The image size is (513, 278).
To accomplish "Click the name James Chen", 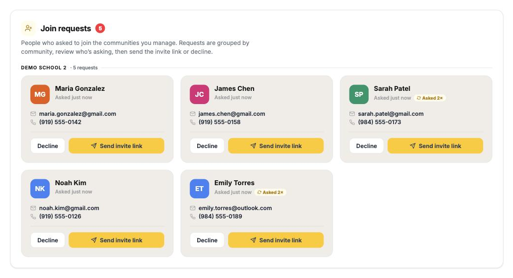I will pos(234,88).
